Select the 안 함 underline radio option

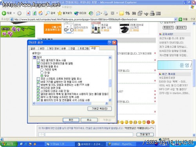coord(42,73)
